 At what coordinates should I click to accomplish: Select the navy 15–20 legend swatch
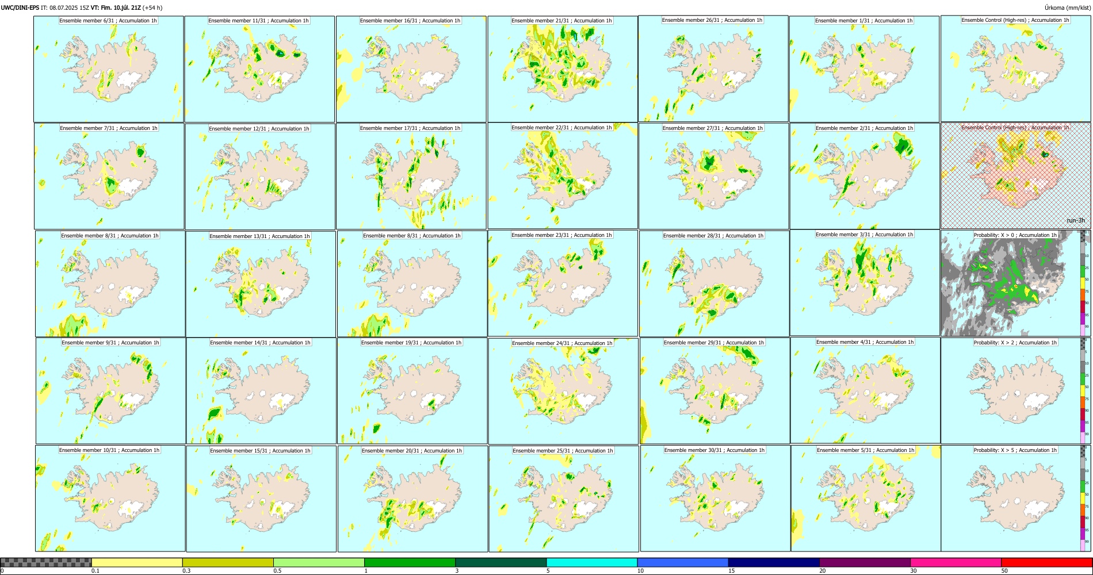click(774, 562)
